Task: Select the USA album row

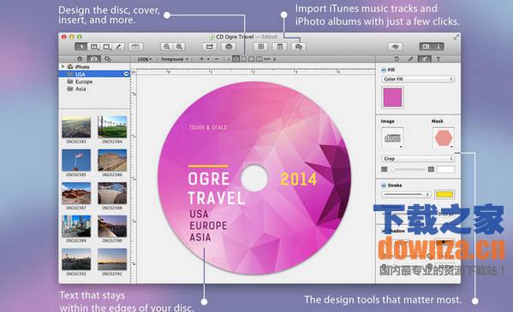Action: 94,74
